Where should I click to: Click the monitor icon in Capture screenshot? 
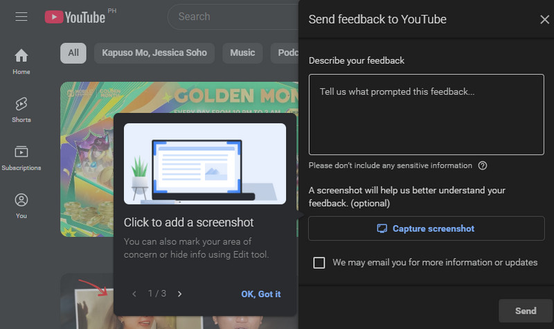point(382,229)
